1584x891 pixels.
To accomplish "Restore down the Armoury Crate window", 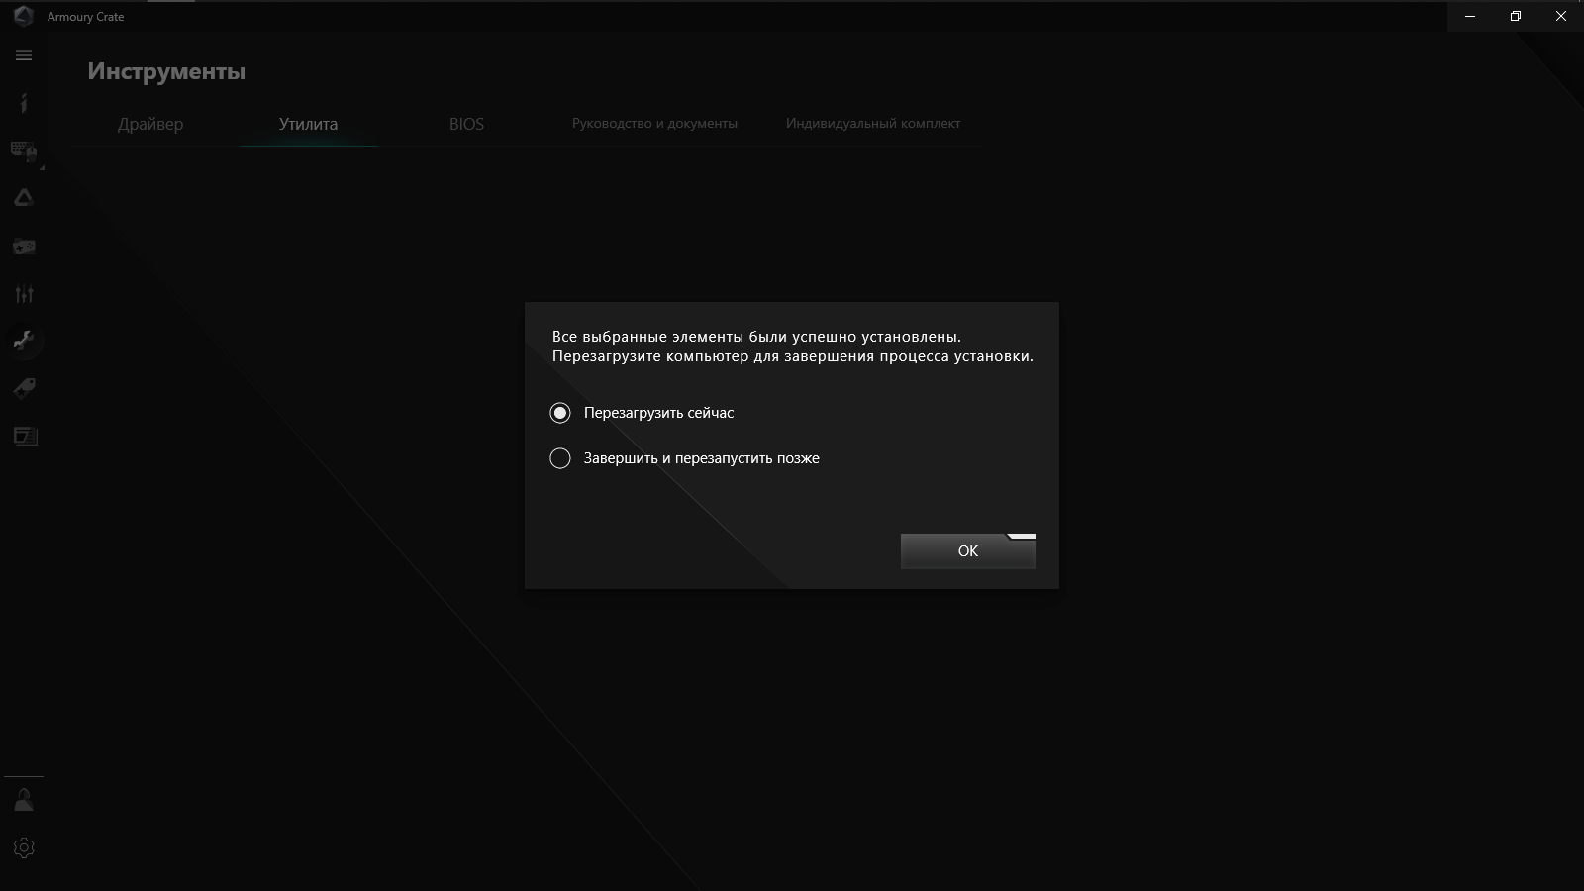I will point(1516,16).
